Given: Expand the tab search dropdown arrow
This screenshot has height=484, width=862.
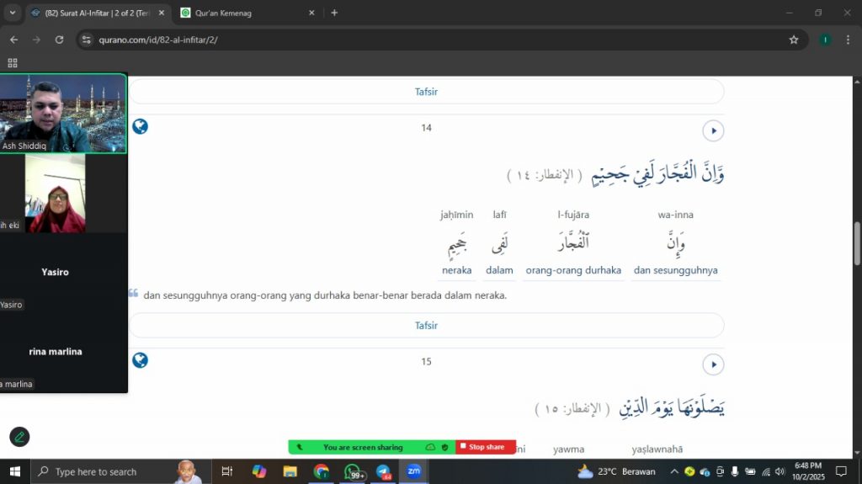Looking at the screenshot, I should tap(12, 13).
